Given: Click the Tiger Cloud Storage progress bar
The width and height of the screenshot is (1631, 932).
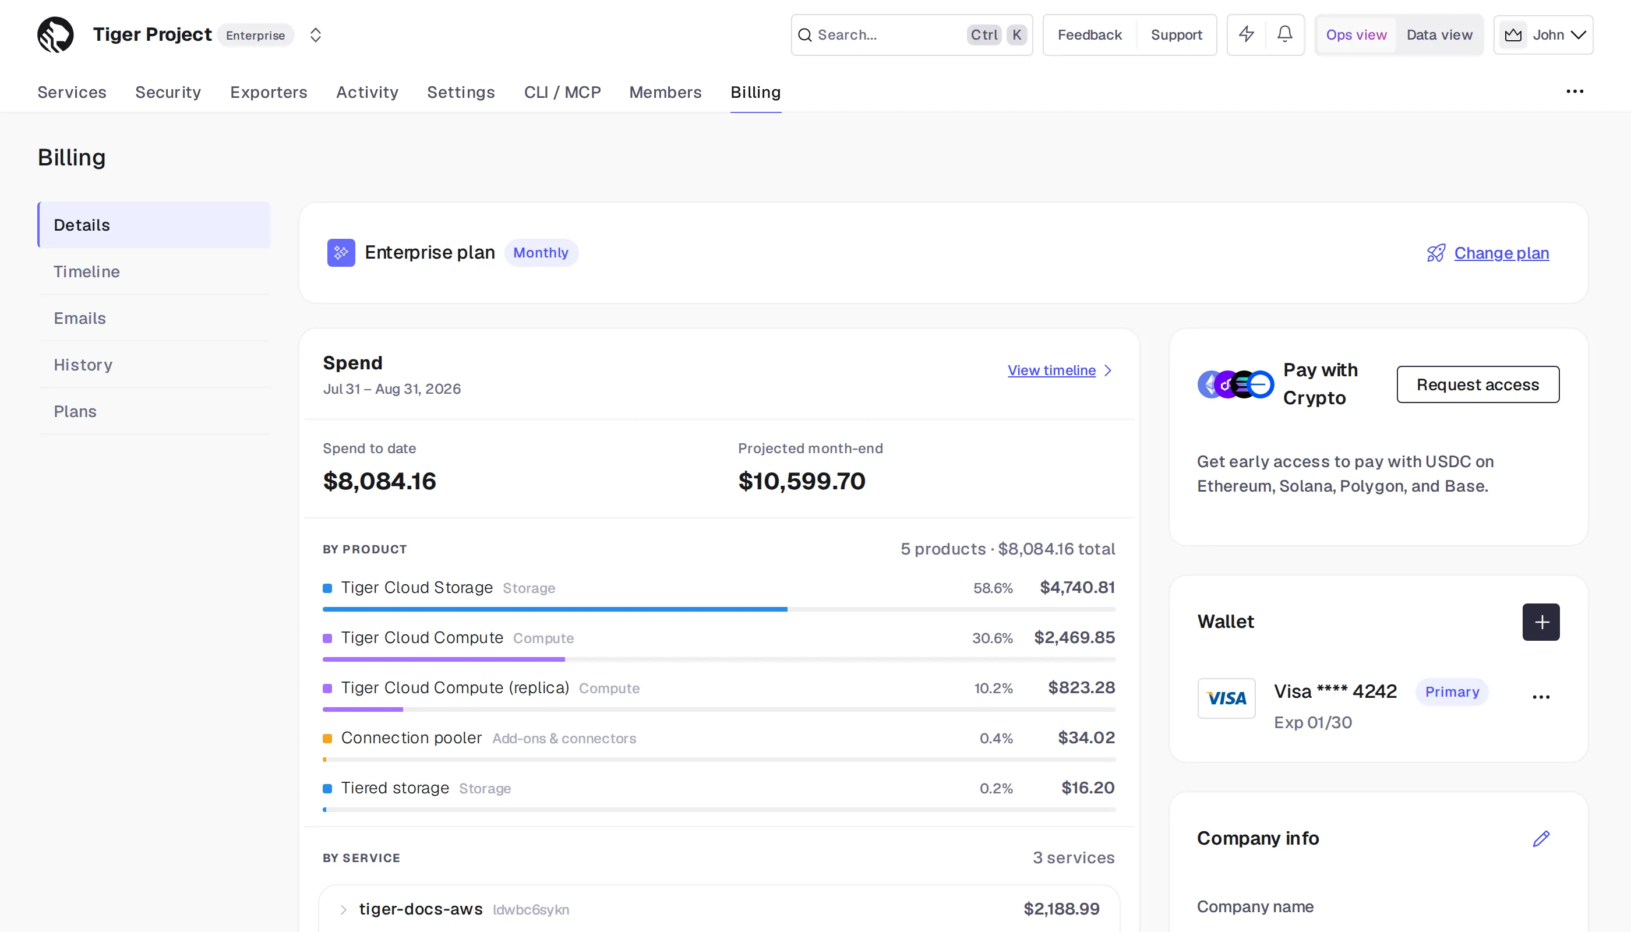Looking at the screenshot, I should pyautogui.click(x=719, y=609).
